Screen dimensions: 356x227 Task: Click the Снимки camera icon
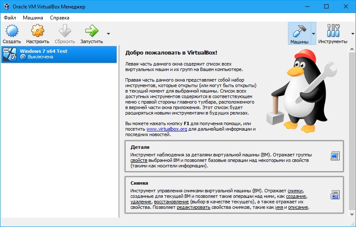click(335, 195)
